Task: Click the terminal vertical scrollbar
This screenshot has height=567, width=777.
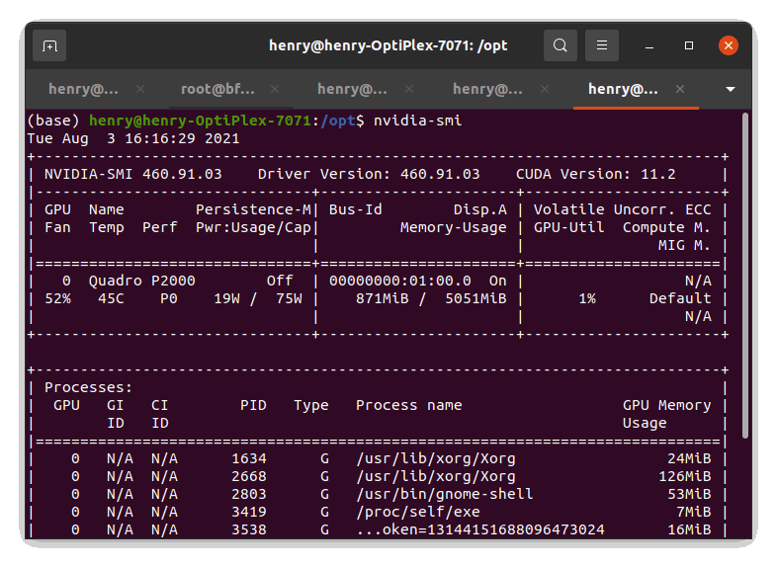Action: coord(745,276)
